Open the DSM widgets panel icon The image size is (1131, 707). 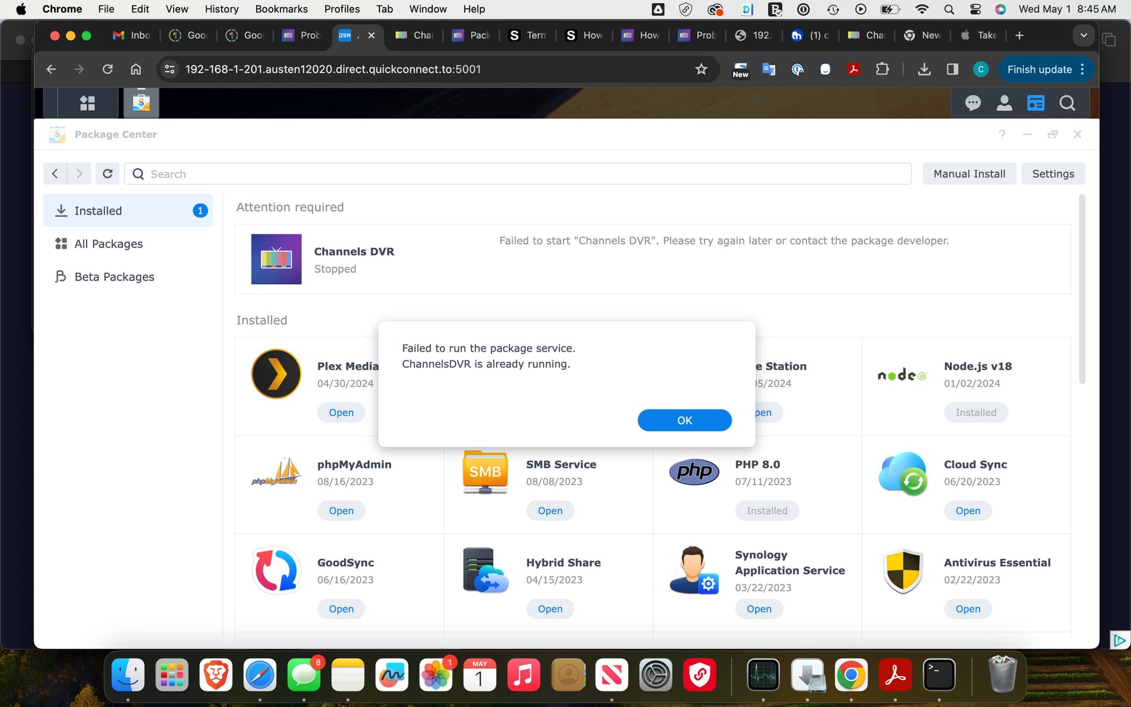[x=1036, y=103]
